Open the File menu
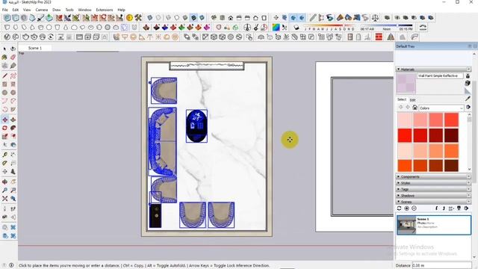Image resolution: width=478 pixels, height=269 pixels. tap(5, 10)
